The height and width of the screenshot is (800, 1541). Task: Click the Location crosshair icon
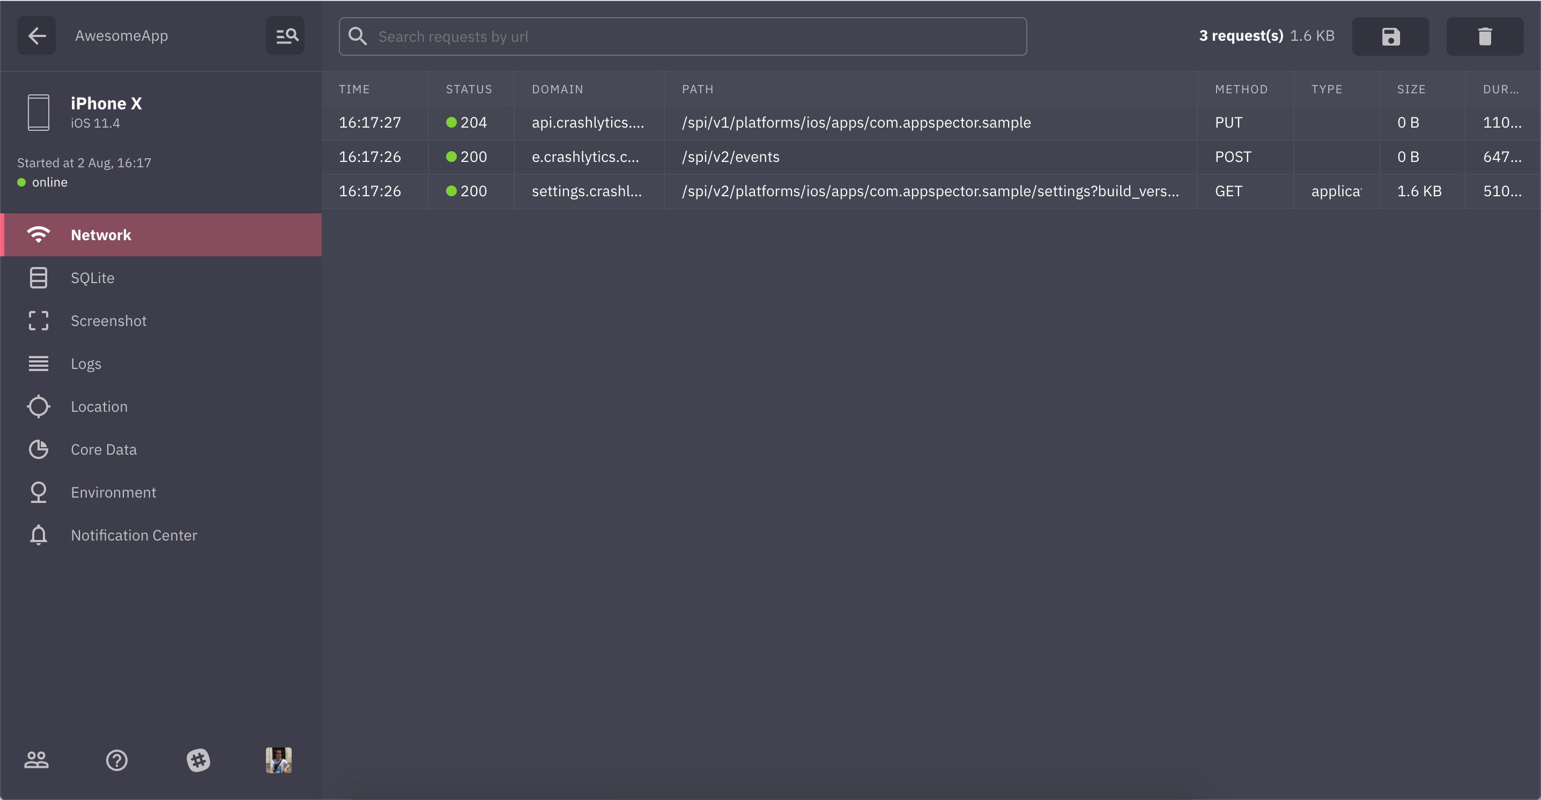coord(38,406)
